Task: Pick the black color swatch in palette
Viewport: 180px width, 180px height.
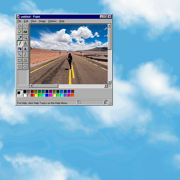Action: tap(25, 91)
